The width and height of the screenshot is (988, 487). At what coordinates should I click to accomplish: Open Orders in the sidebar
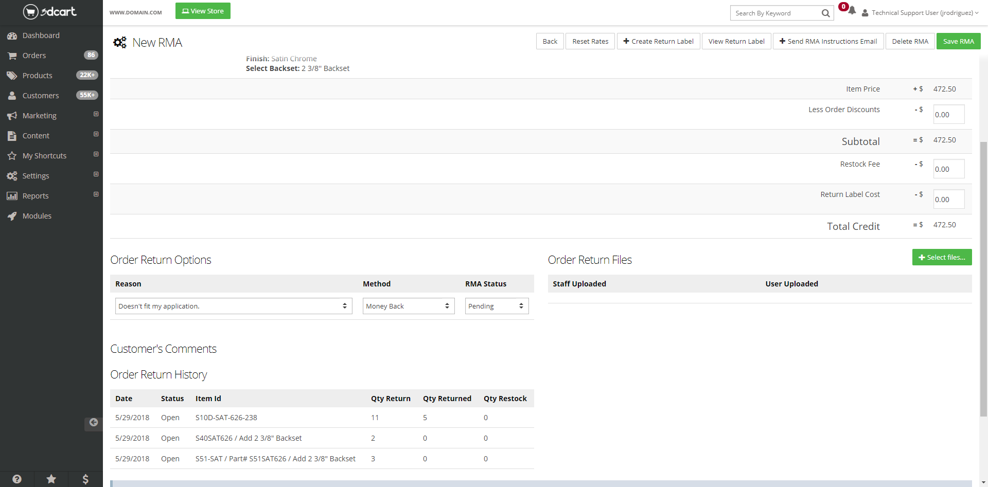(34, 56)
